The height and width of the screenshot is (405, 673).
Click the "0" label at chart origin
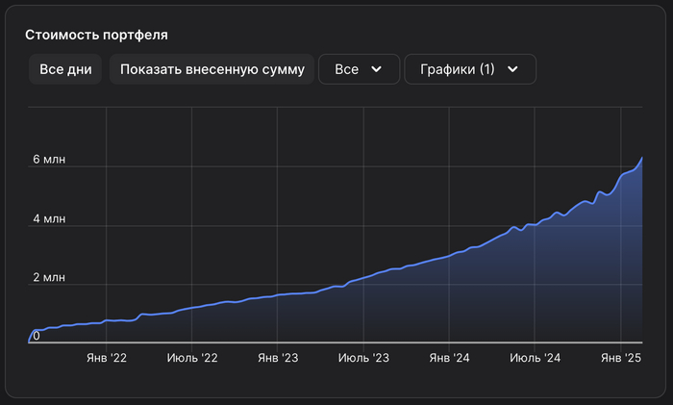pyautogui.click(x=37, y=336)
